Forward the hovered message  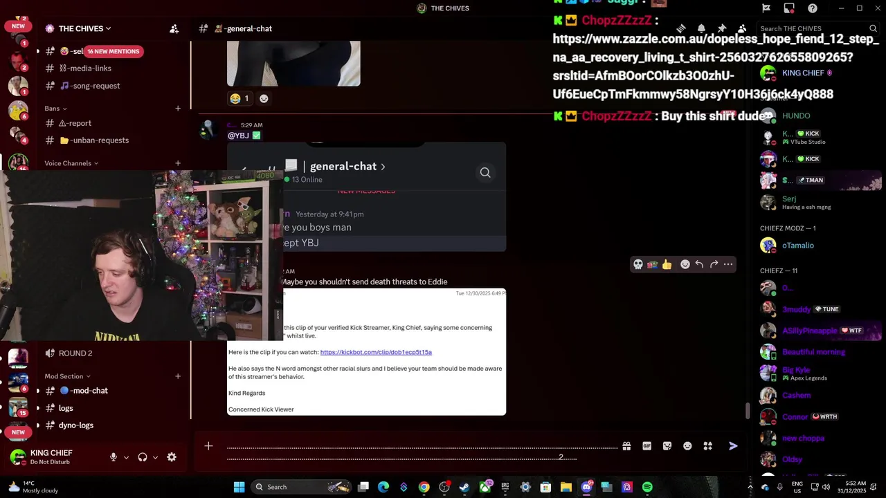pos(714,264)
